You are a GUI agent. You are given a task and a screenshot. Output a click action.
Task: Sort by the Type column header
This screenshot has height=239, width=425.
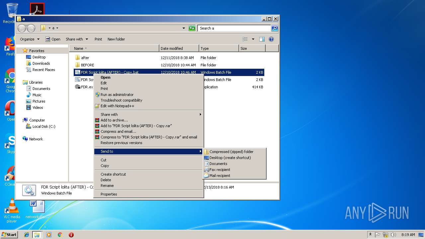click(x=219, y=48)
